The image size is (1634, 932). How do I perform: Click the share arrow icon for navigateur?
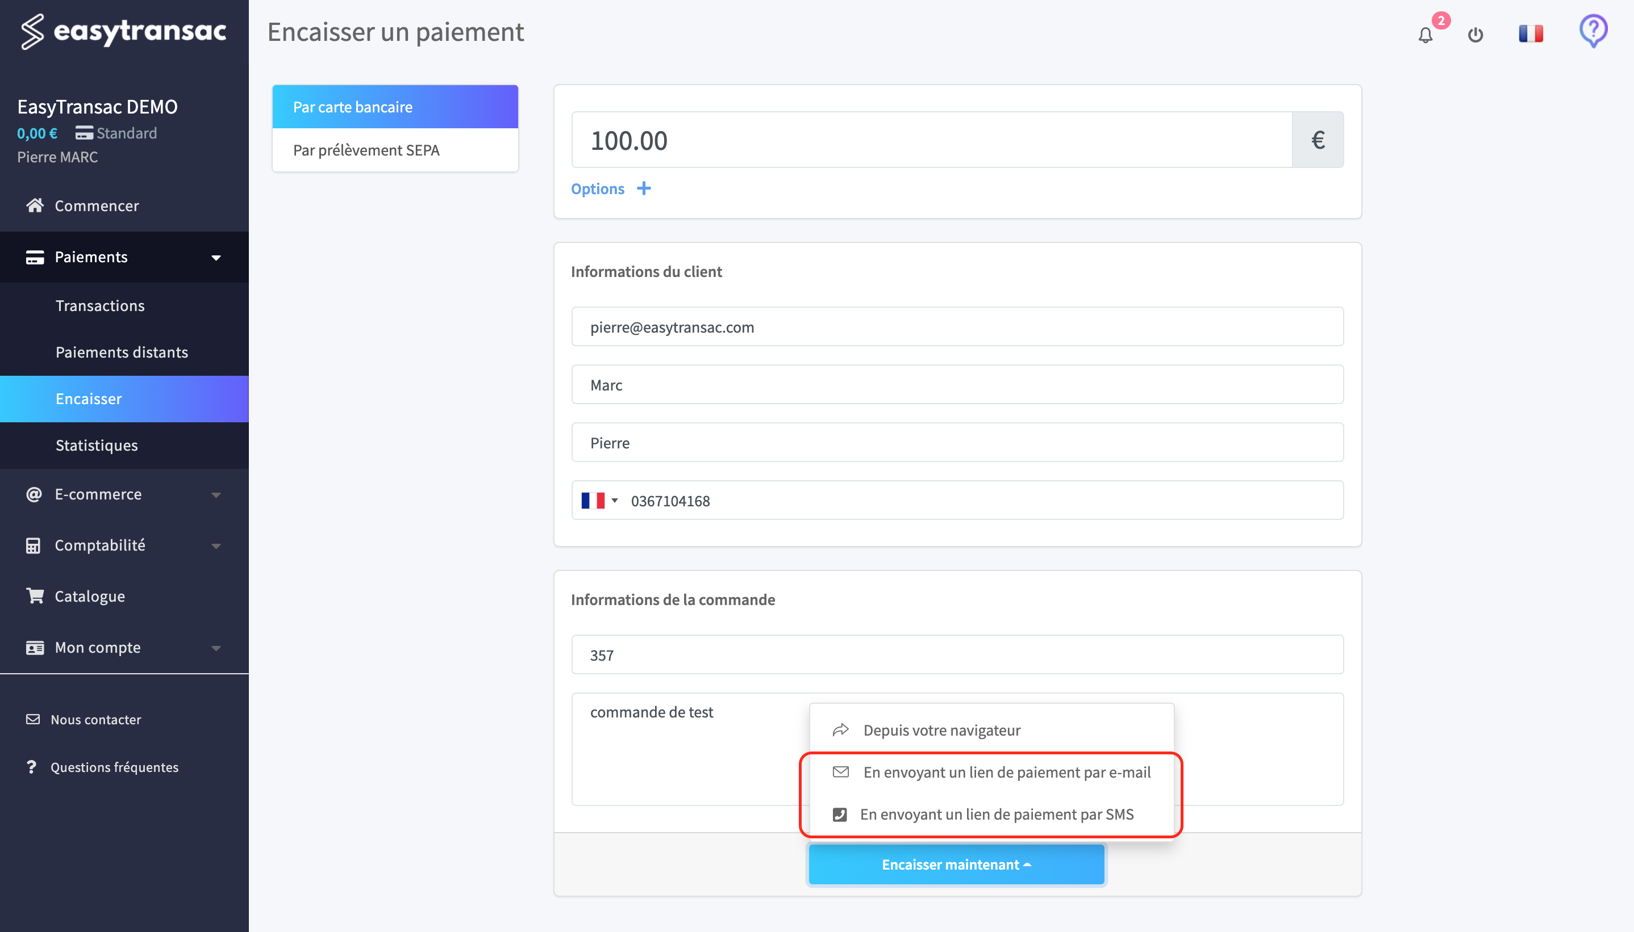click(840, 730)
